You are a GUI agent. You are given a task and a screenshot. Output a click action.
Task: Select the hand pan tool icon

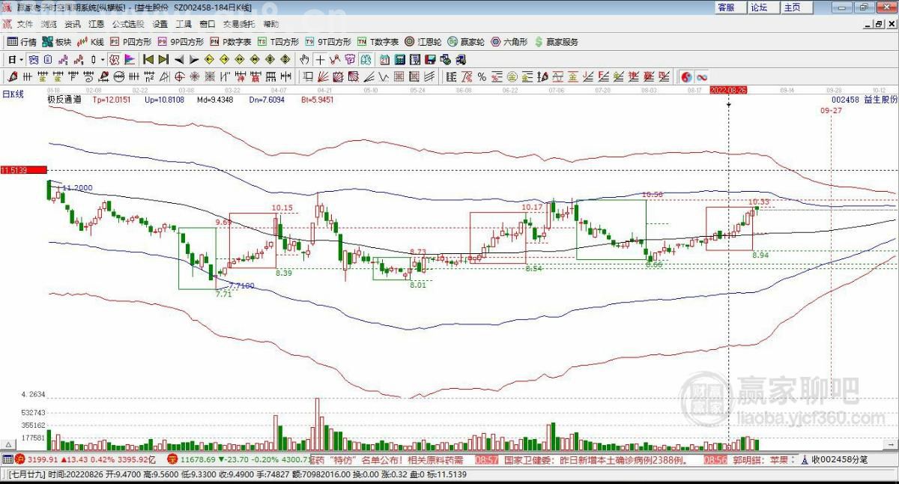point(304,59)
